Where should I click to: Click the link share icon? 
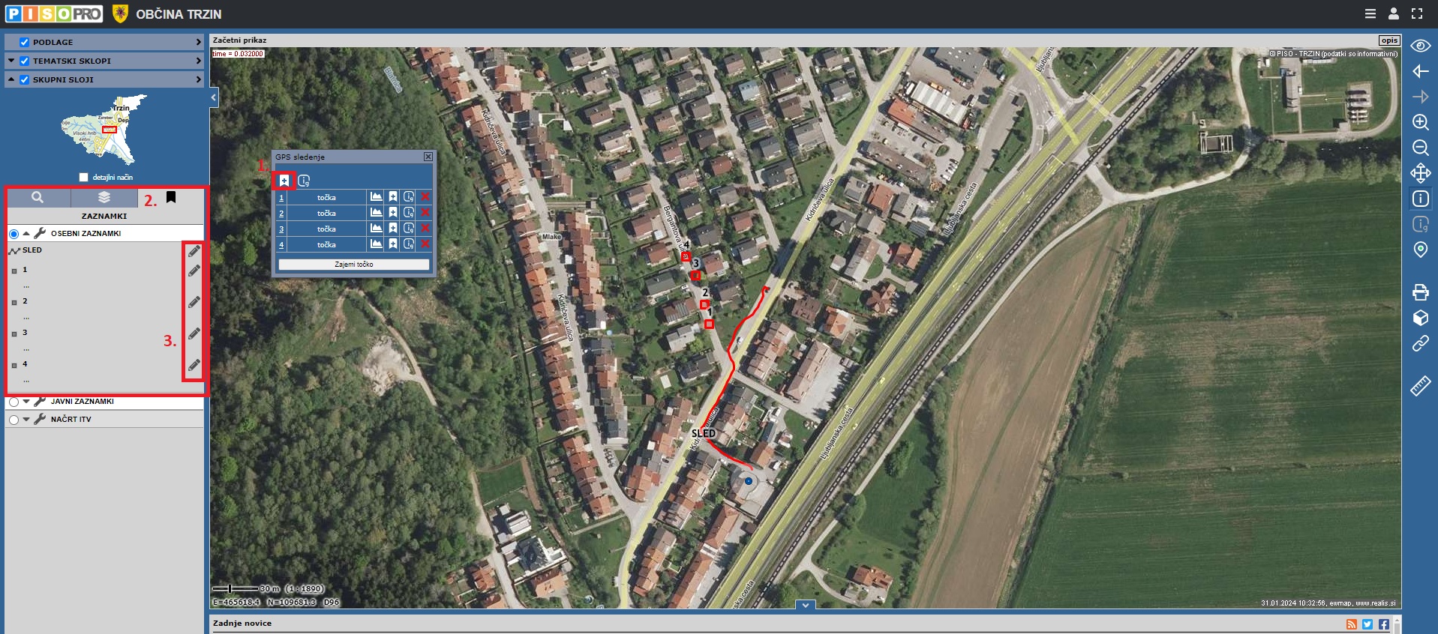tap(1420, 343)
